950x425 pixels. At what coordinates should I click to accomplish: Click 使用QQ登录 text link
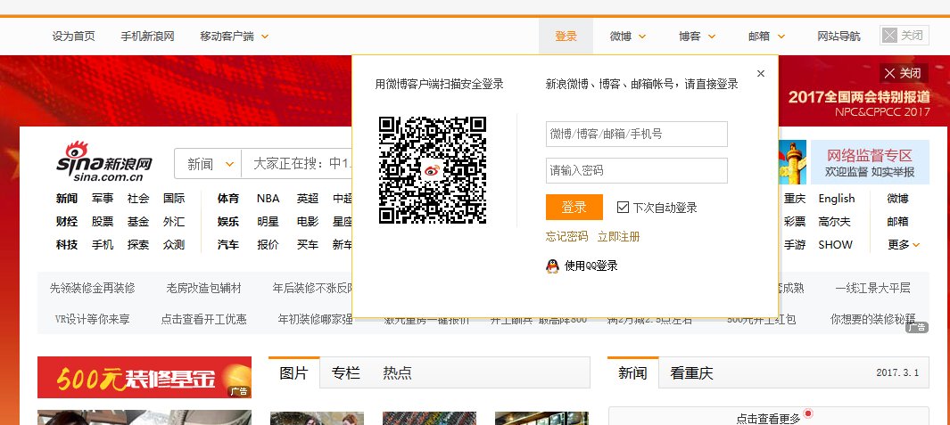click(x=591, y=266)
